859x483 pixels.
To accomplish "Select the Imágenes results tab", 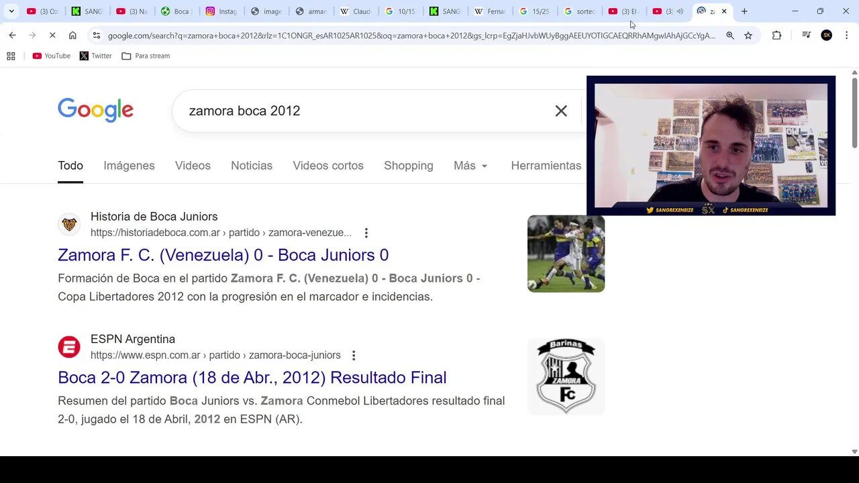I will point(129,166).
